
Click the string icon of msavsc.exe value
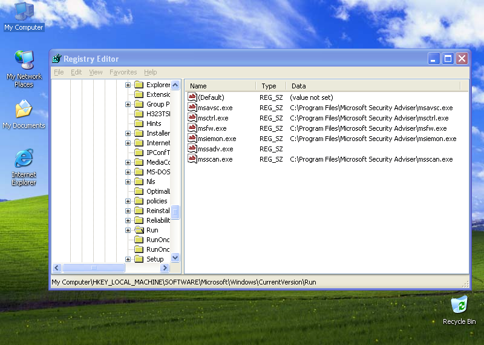tap(192, 108)
